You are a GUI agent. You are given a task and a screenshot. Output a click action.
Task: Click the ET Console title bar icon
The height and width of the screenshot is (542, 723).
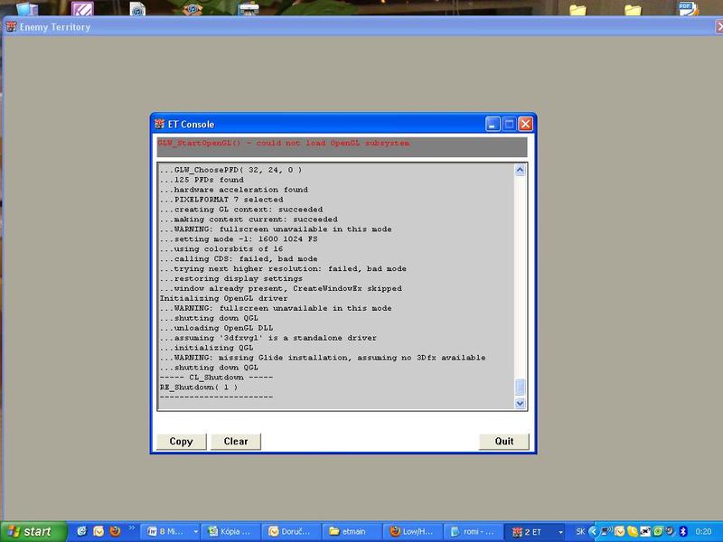click(159, 124)
